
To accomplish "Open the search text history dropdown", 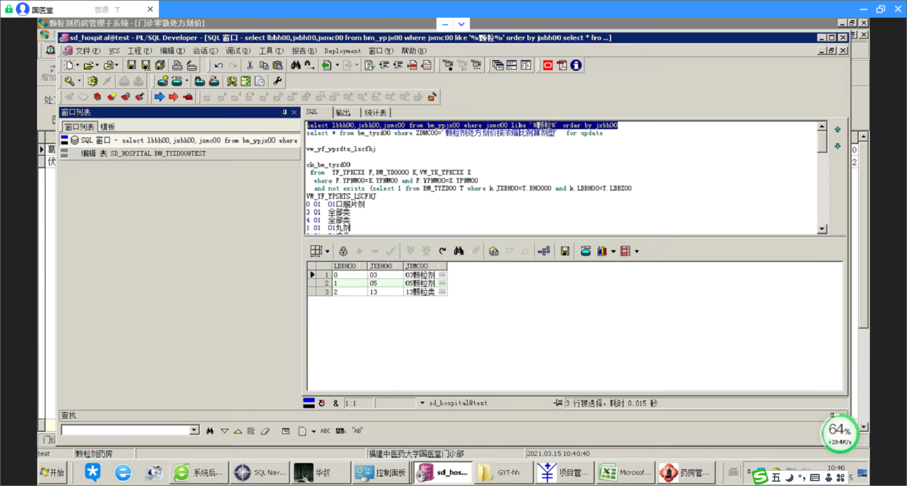I will tap(194, 430).
